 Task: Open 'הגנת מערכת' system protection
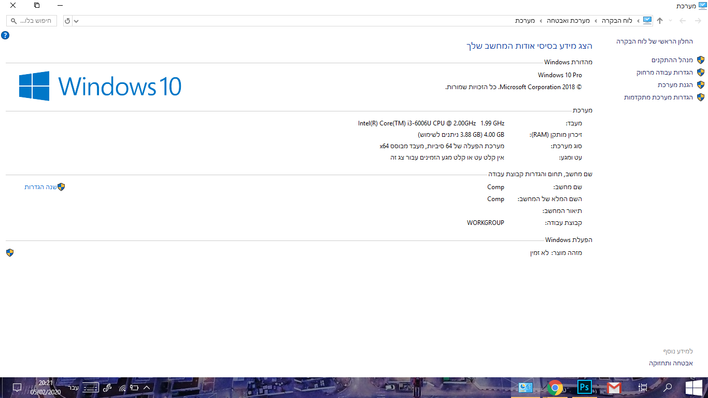pos(675,85)
